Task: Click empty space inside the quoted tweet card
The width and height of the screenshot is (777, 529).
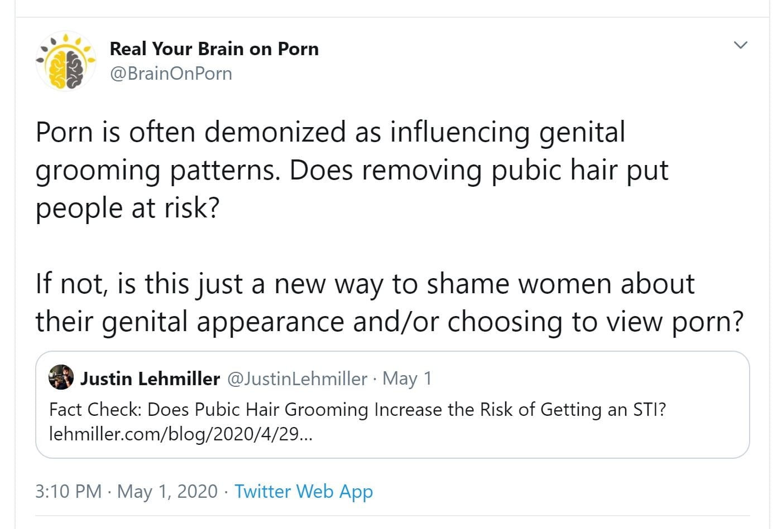Action: point(530,438)
